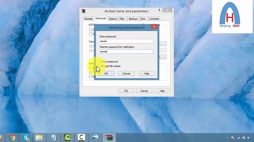Open the green Camtasia Studio taskbar icon

coord(67,138)
